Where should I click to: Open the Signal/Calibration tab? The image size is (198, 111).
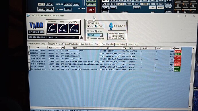point(72,44)
